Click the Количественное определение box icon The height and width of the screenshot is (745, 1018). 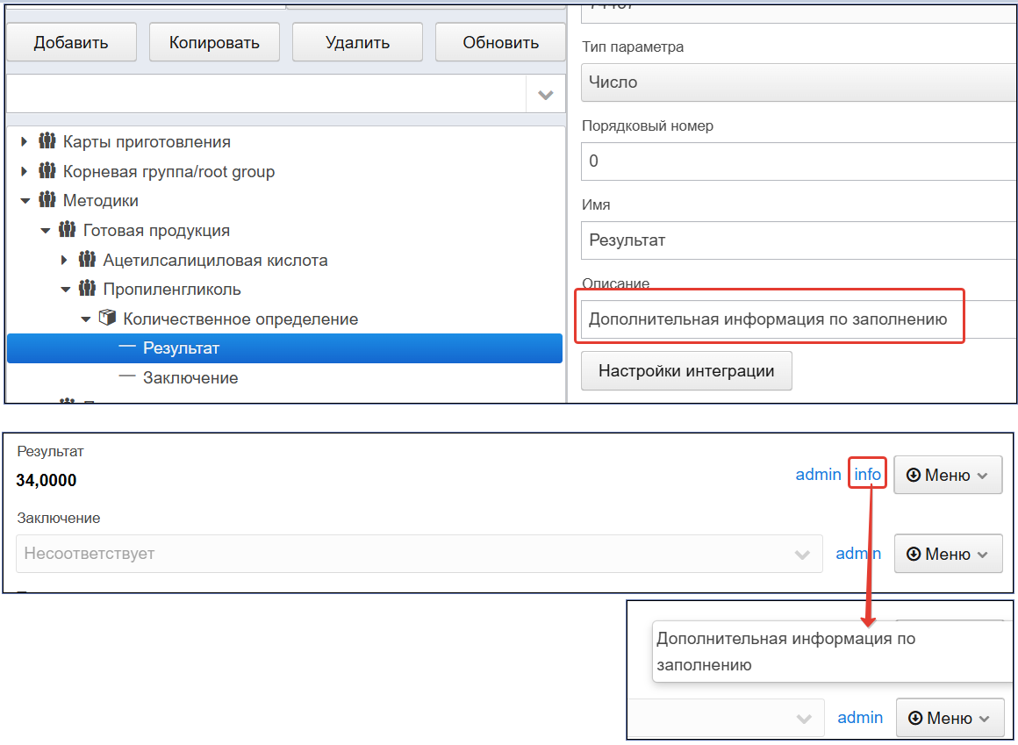pos(107,318)
